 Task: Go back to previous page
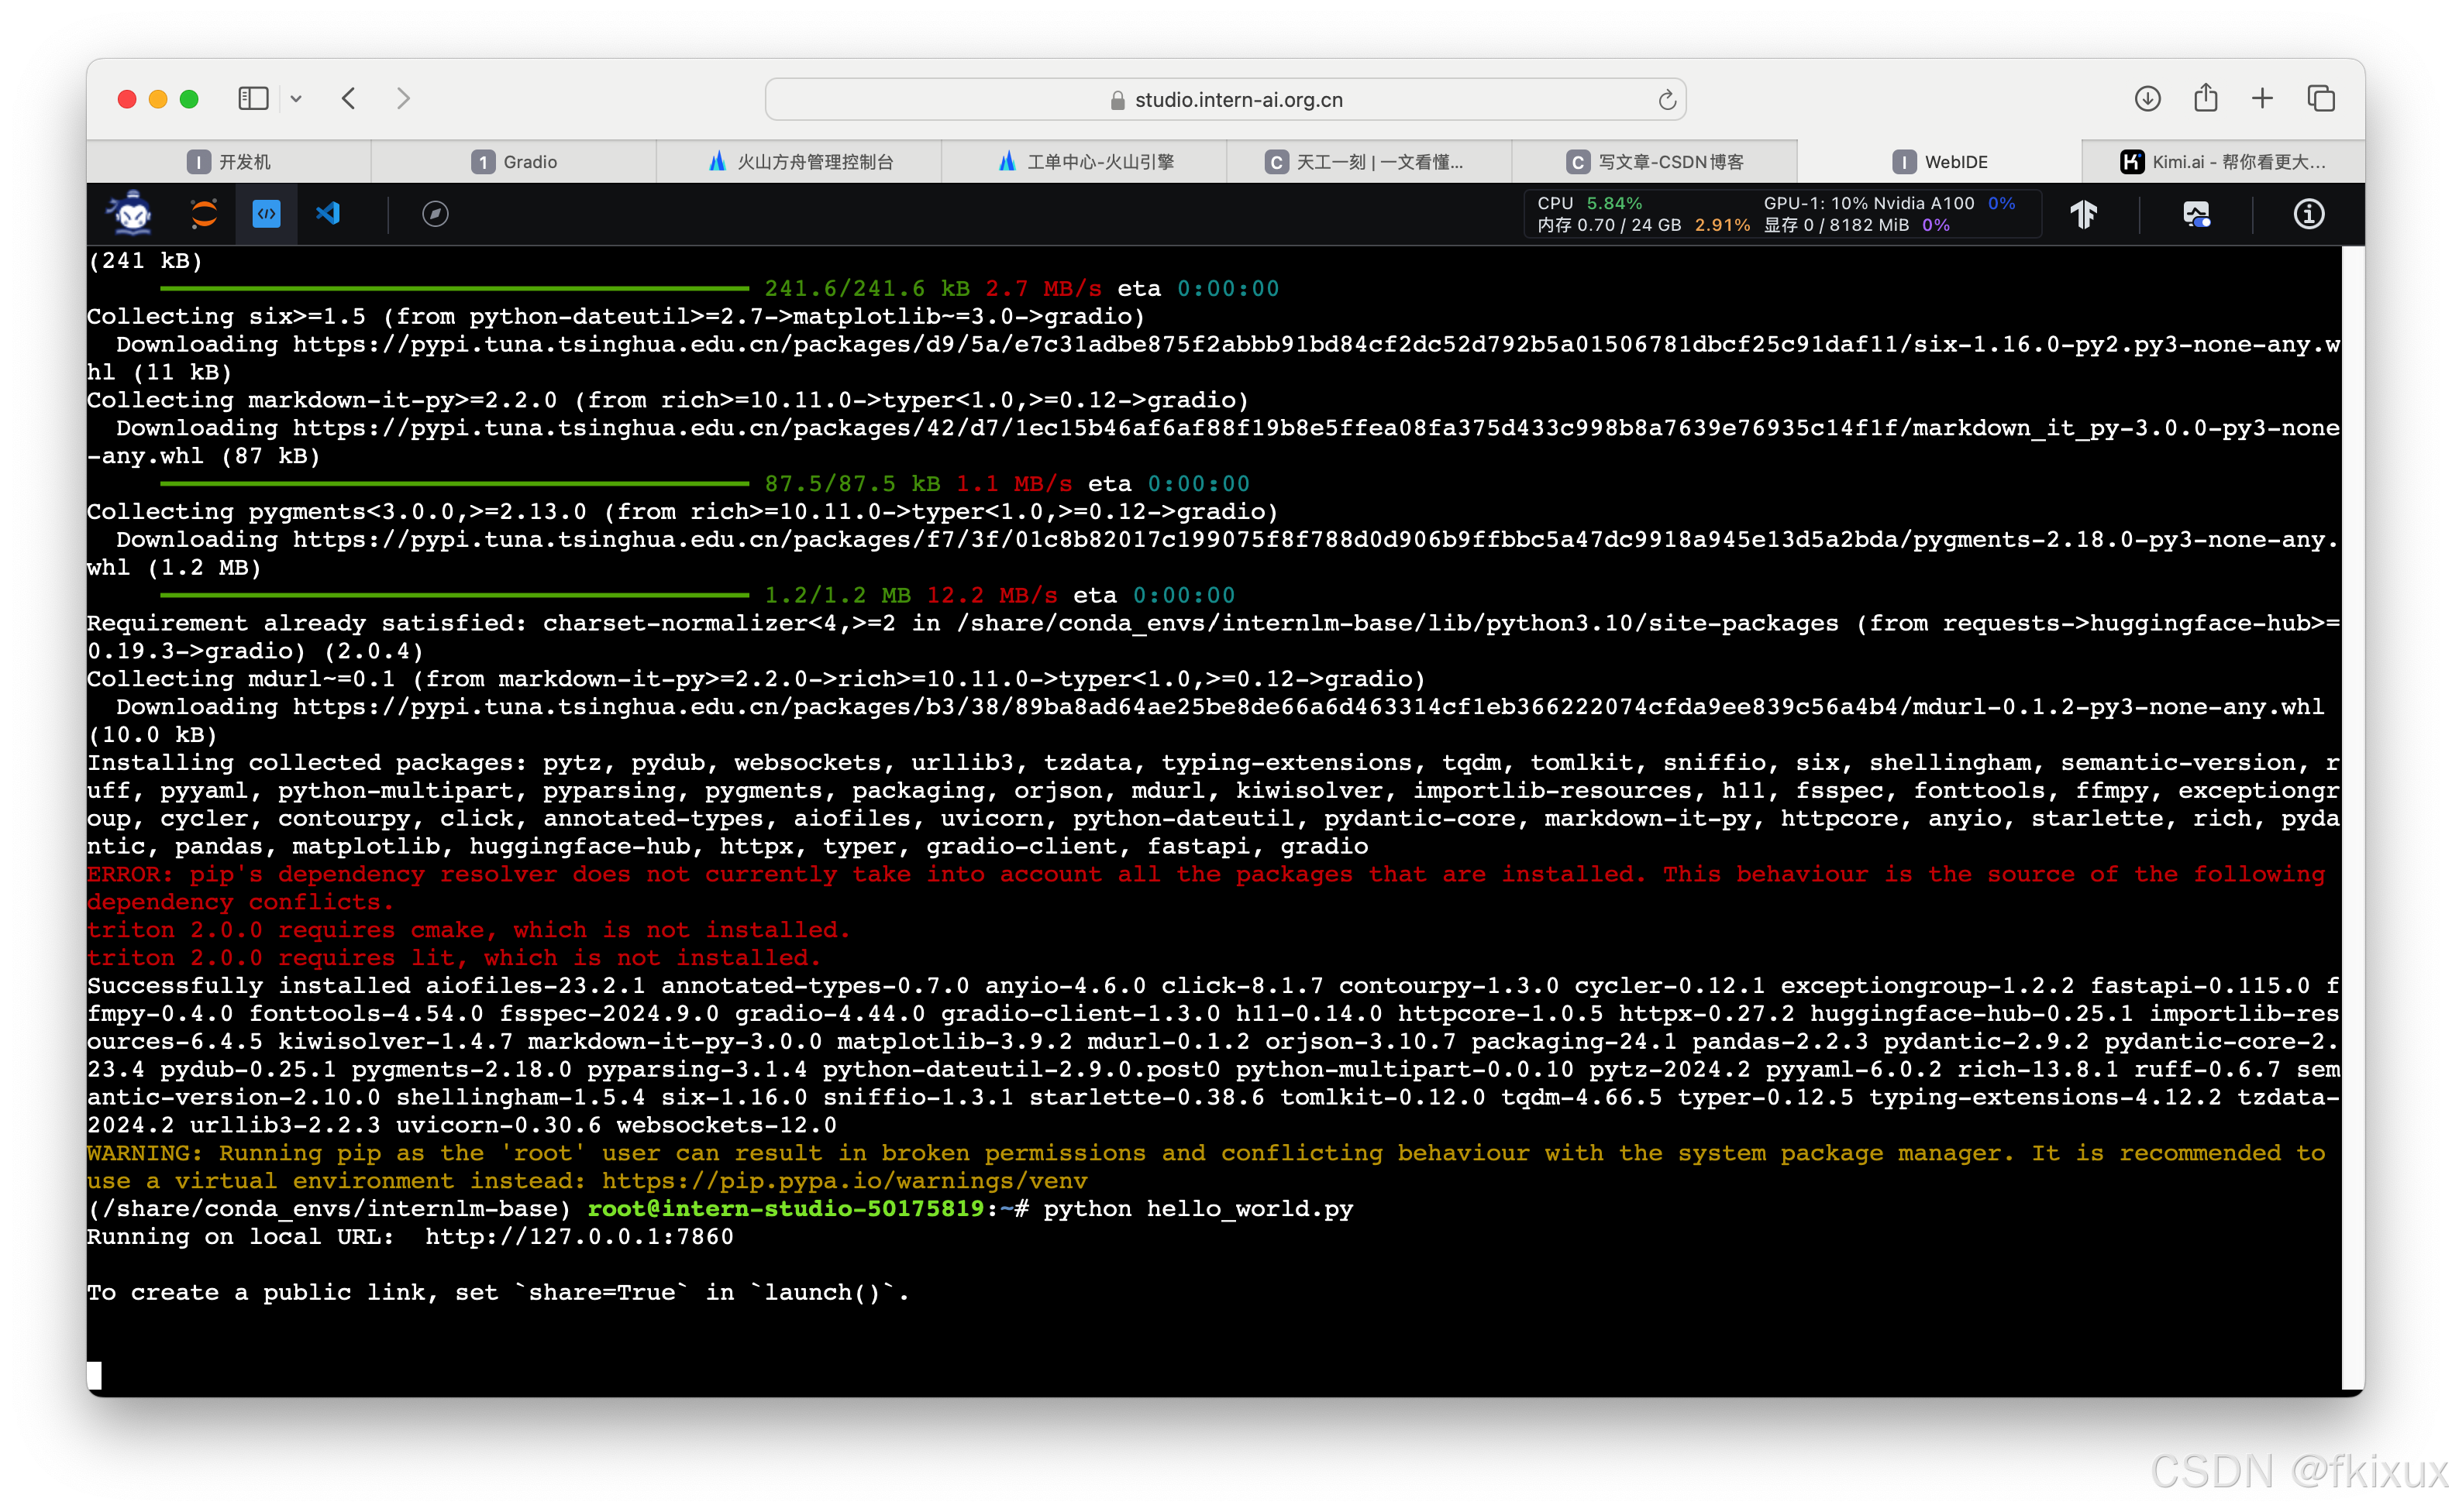[350, 99]
